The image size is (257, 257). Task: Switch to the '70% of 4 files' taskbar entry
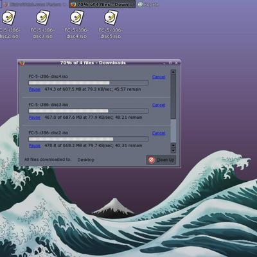tap(102, 4)
